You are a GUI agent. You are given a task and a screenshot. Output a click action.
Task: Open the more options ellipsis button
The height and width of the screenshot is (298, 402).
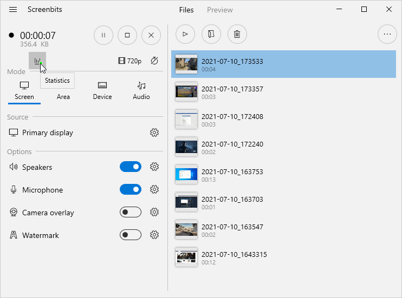(x=387, y=34)
